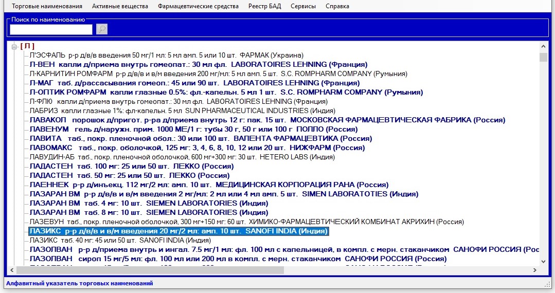Select the ЛАЕННЕК р-р д/инъекц. row
This screenshot has width=555, height=293.
(x=209, y=185)
